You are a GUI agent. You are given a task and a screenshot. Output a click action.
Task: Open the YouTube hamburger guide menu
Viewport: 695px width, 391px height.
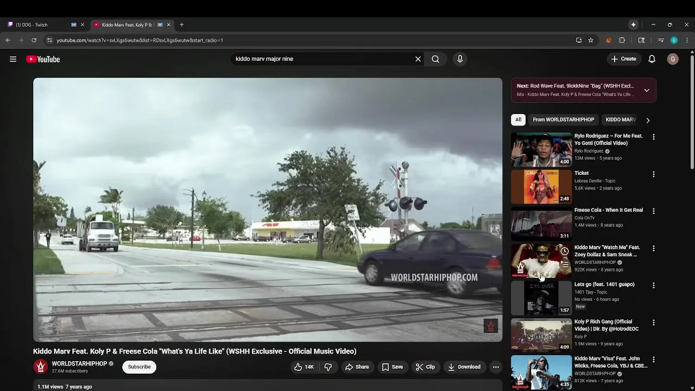pyautogui.click(x=13, y=59)
